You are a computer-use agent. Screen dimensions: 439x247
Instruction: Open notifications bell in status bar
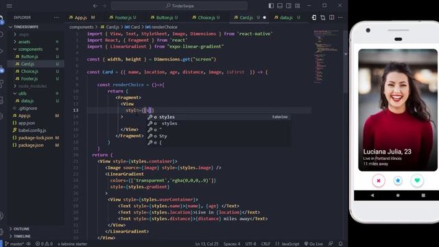tap(340, 244)
